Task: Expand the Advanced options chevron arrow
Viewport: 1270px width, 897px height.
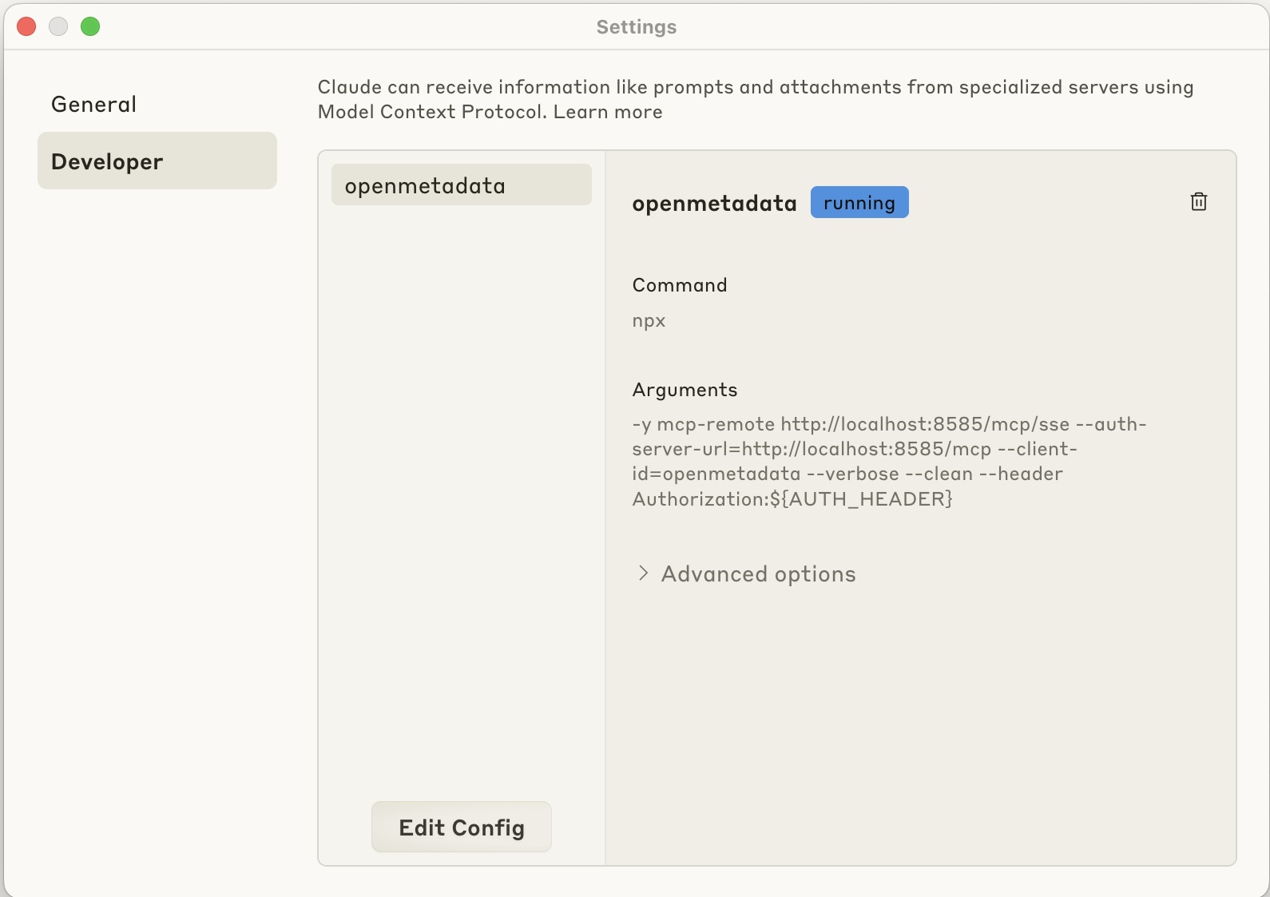Action: tap(644, 574)
